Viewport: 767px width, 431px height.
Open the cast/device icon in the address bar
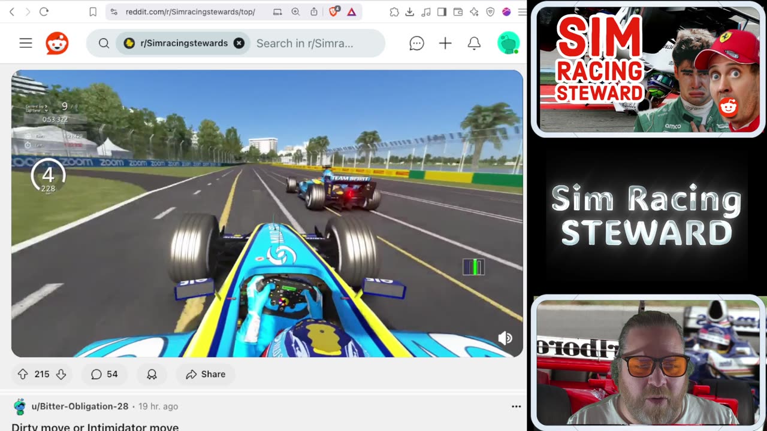coord(277,12)
